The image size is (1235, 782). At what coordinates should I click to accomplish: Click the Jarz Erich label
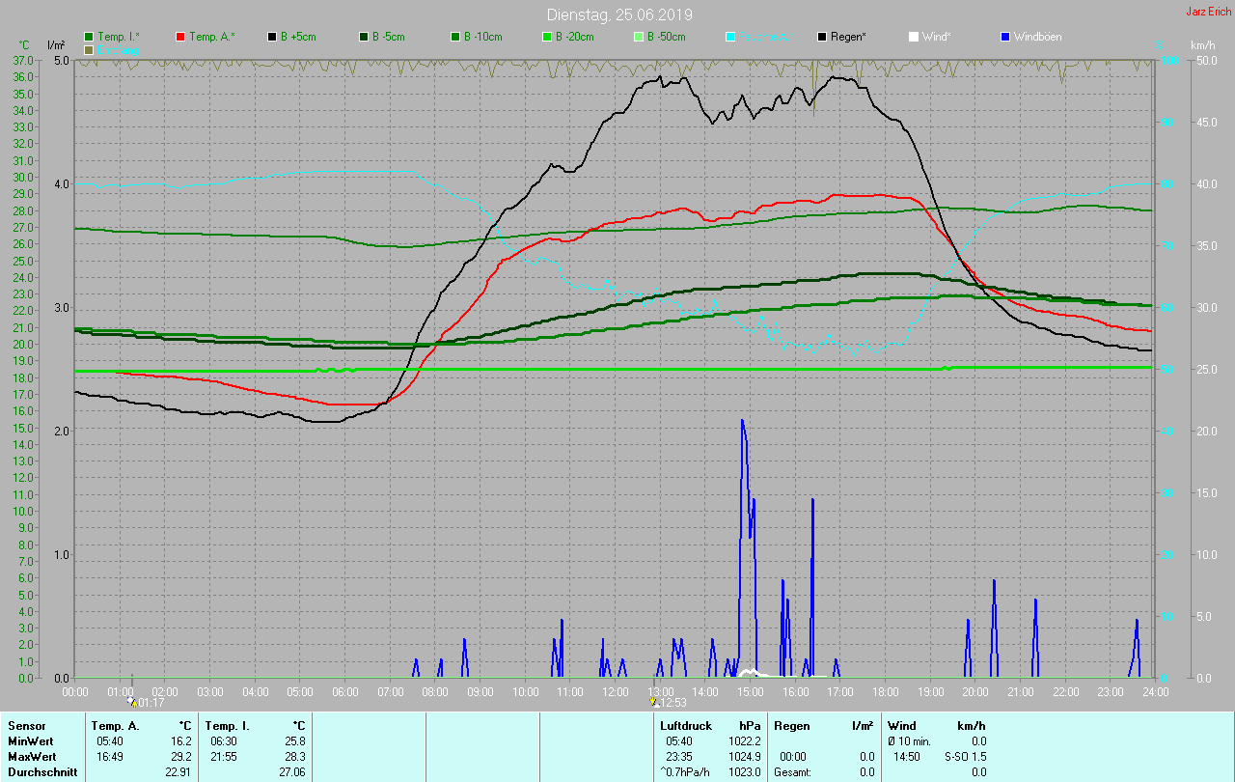1208,12
